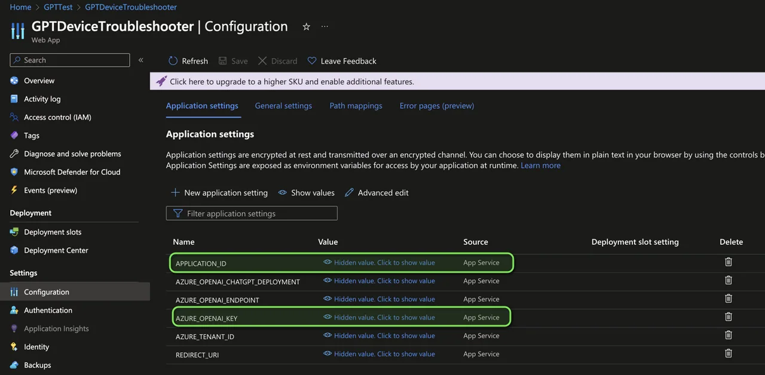This screenshot has height=375, width=765.
Task: Open Activity log in the sidebar
Action: (x=42, y=99)
